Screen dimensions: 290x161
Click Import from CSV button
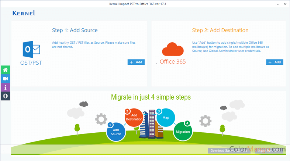[x=269, y=150]
